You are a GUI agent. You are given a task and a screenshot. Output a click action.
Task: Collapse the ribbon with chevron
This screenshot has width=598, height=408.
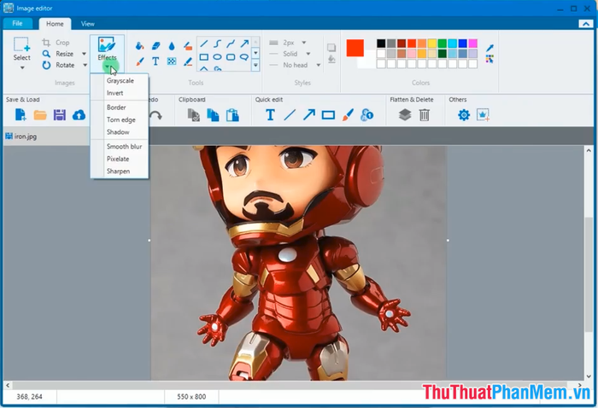pyautogui.click(x=586, y=24)
